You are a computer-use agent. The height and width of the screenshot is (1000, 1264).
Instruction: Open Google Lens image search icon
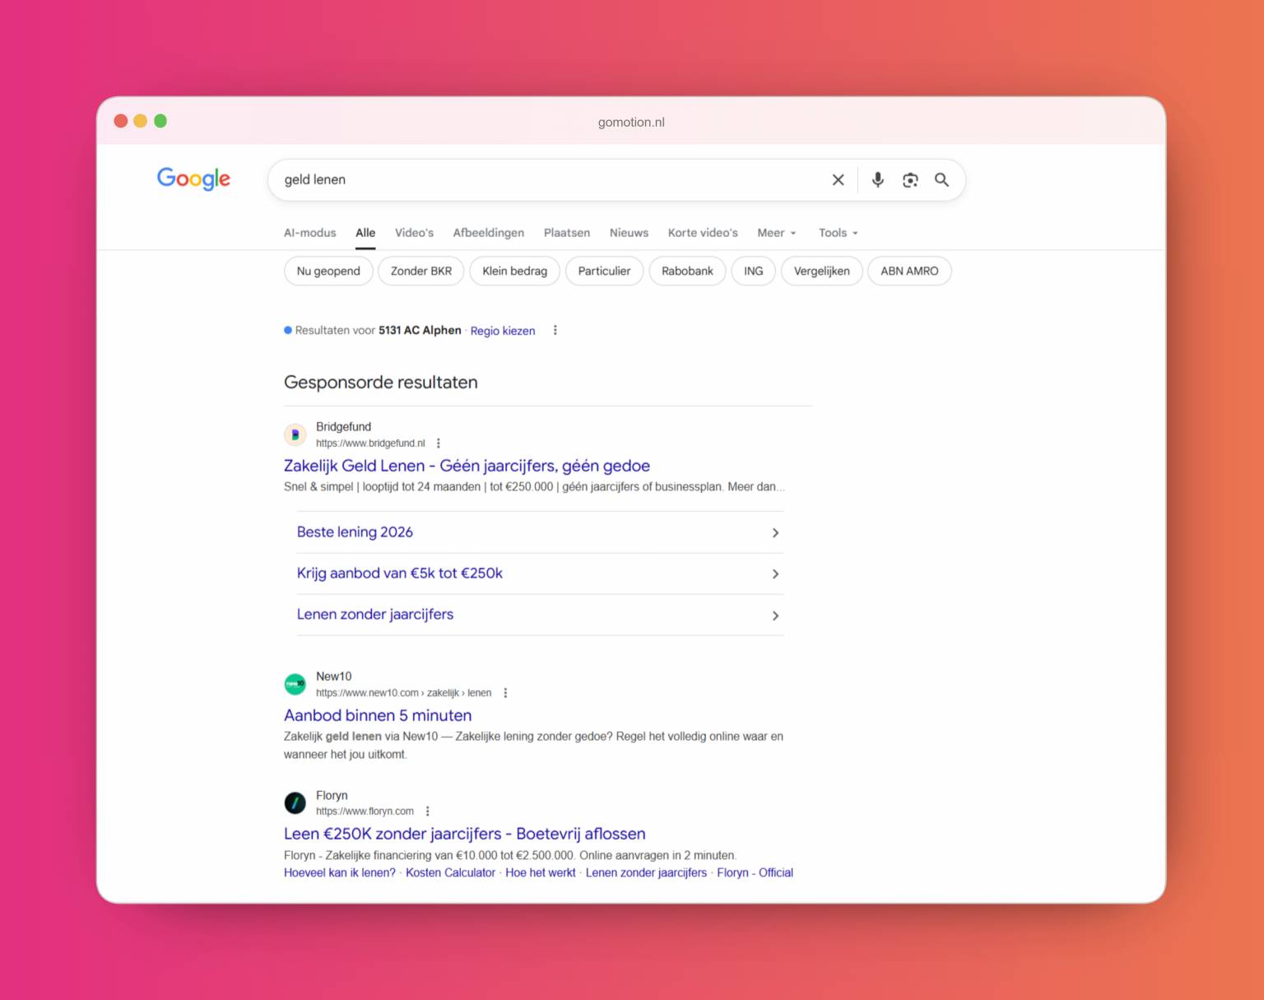(x=909, y=179)
